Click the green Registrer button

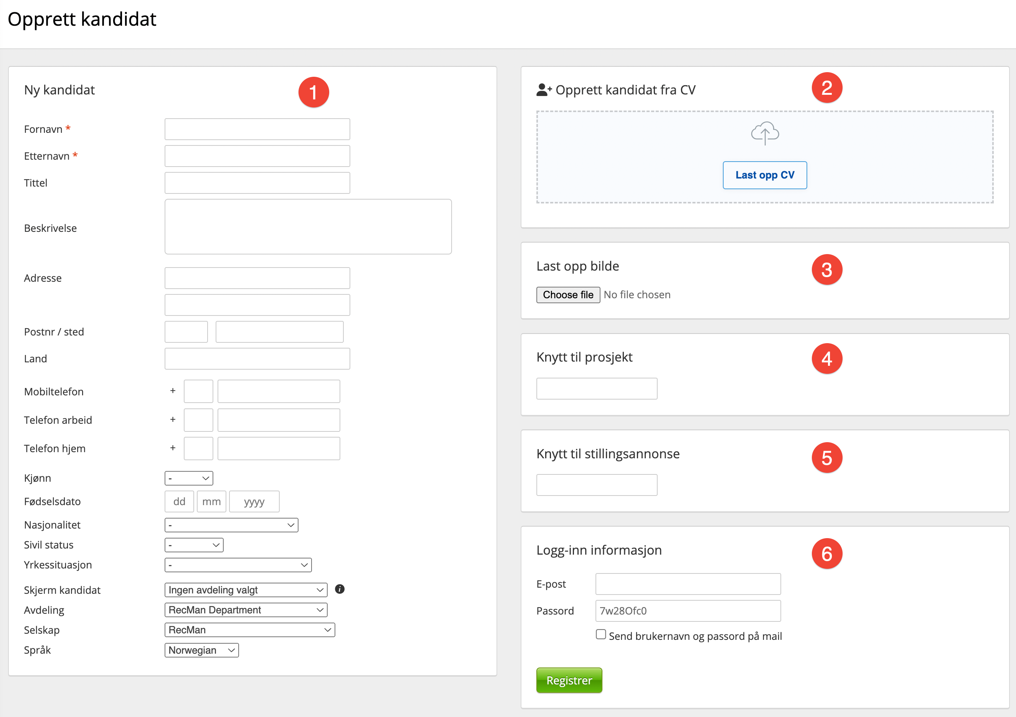(569, 680)
